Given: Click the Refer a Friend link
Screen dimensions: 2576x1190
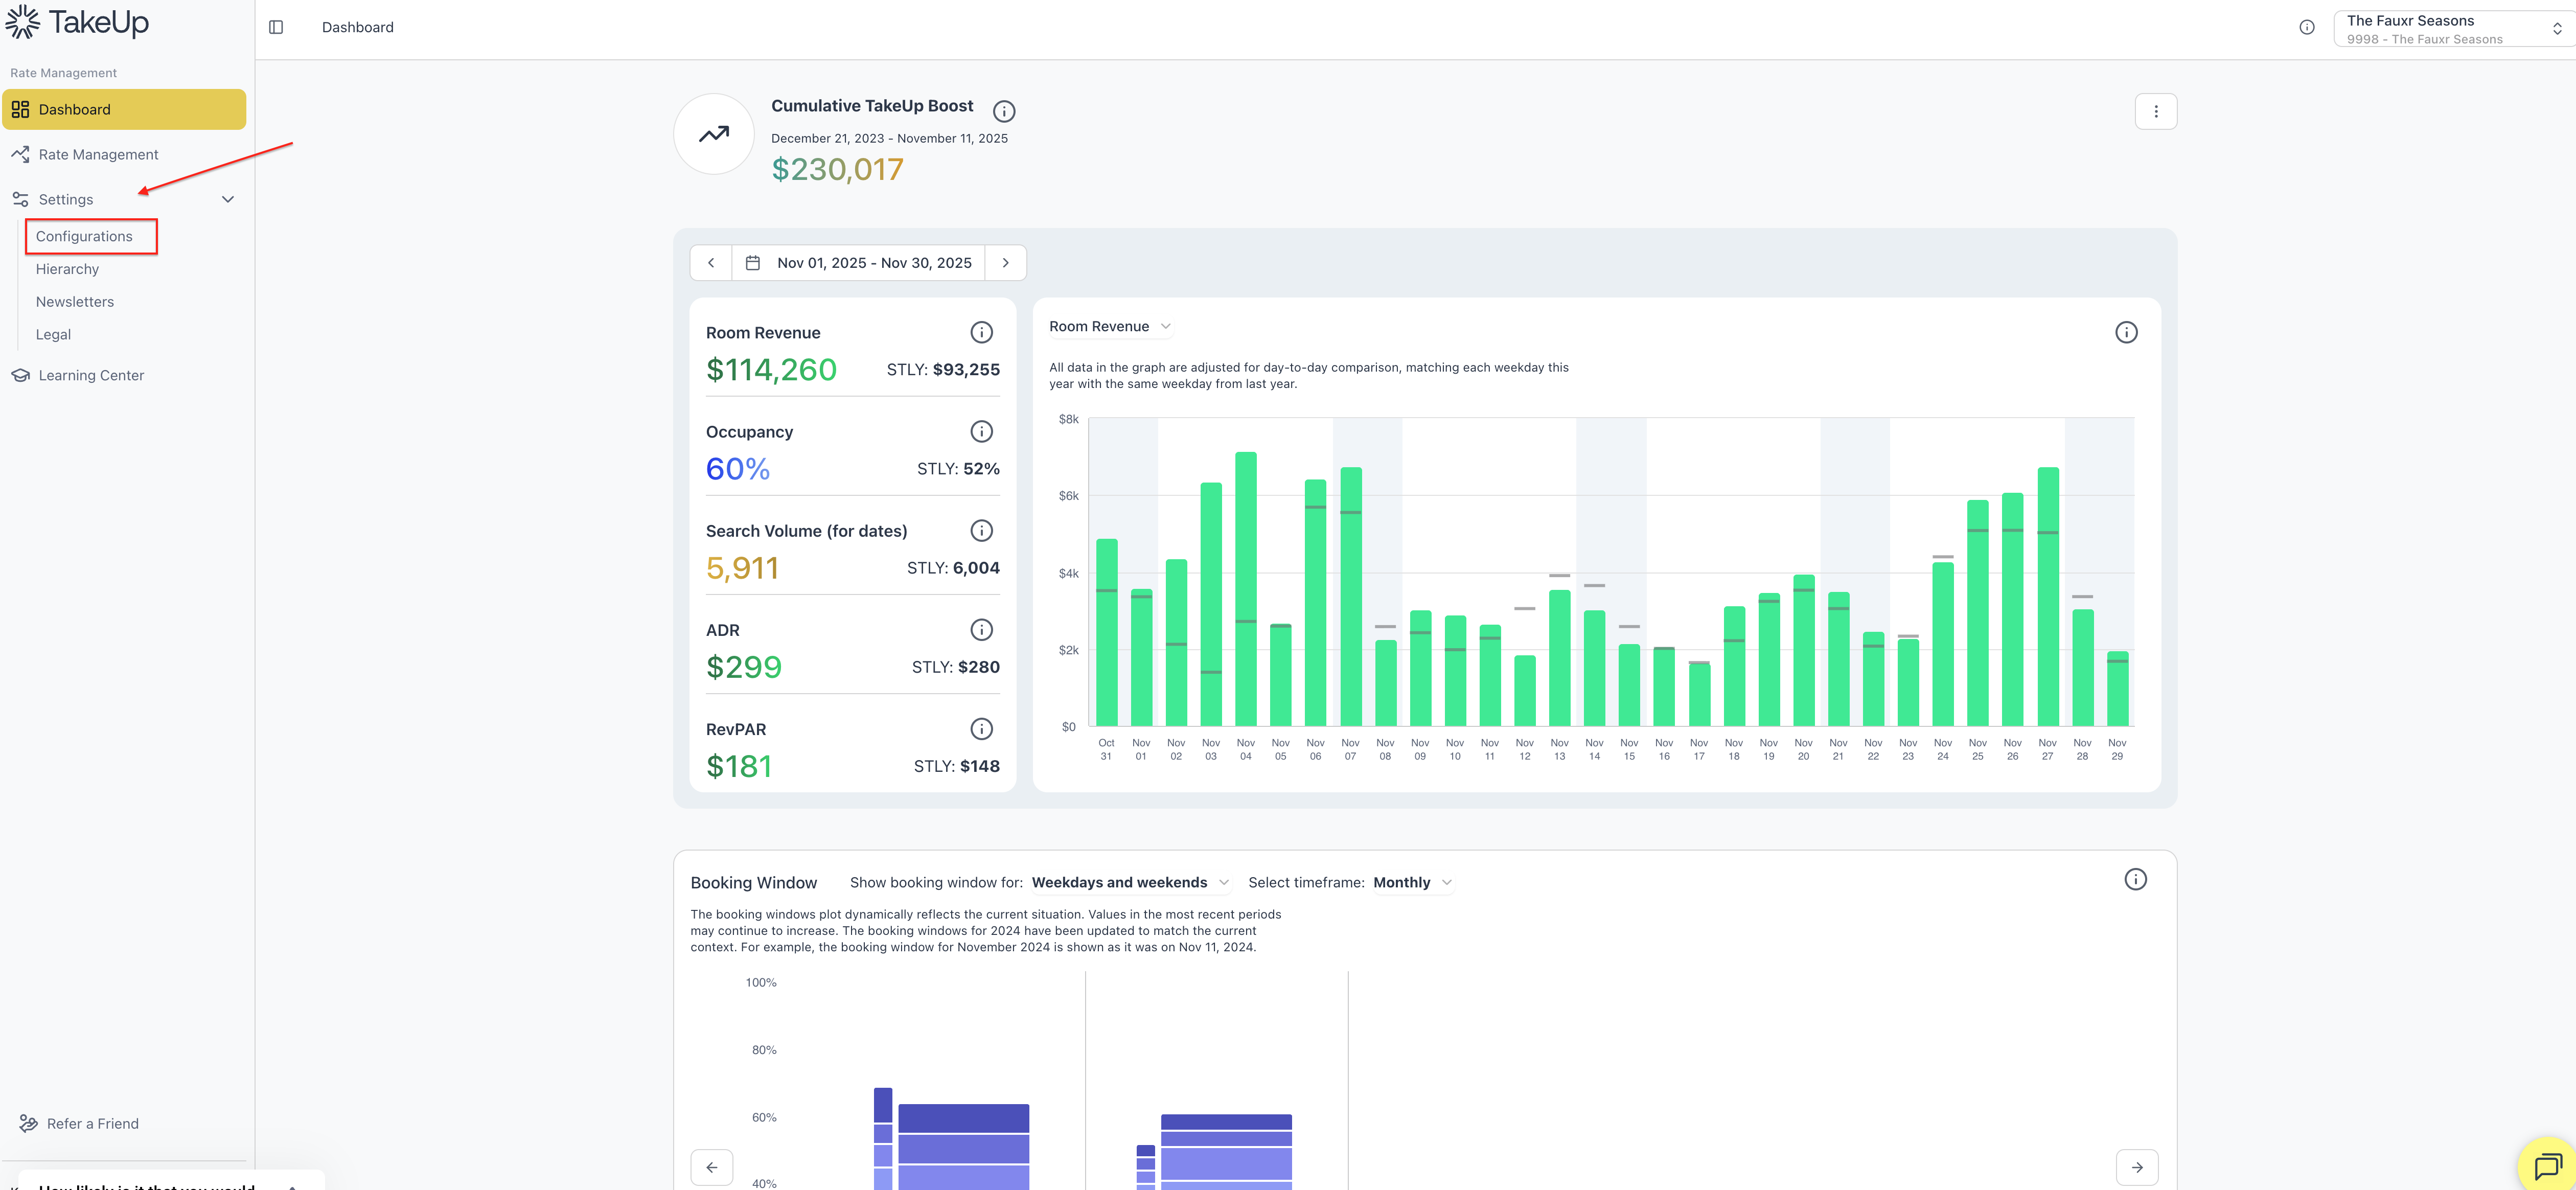Looking at the screenshot, I should click(92, 1124).
